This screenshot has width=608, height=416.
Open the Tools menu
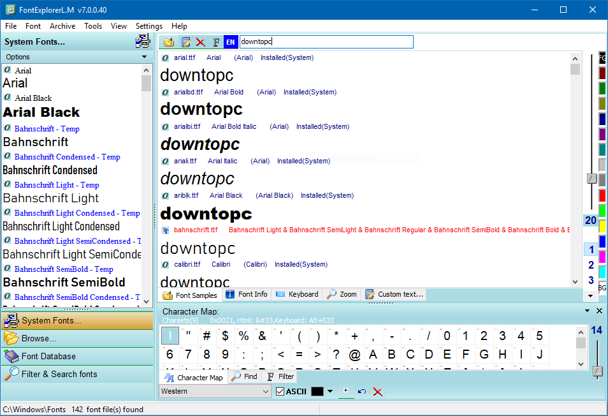pos(93,26)
